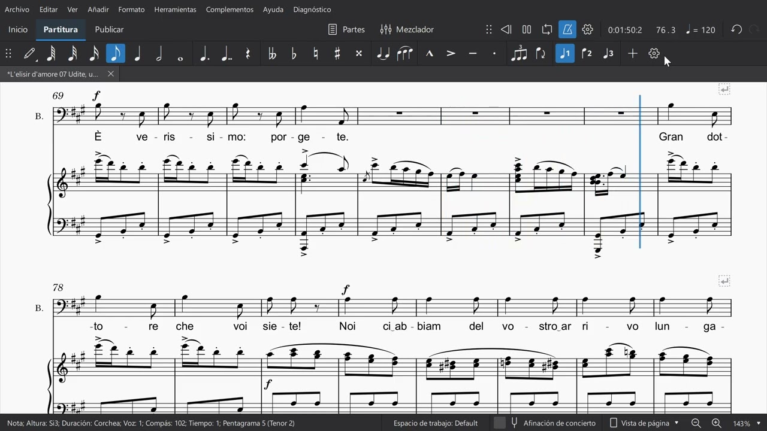Open the Herramientas menu
767x431 pixels.
pyautogui.click(x=175, y=10)
